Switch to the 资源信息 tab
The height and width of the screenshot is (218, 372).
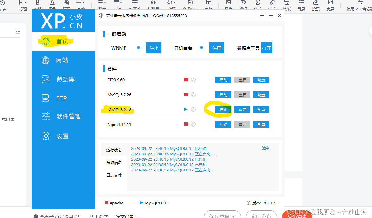tap(114, 162)
